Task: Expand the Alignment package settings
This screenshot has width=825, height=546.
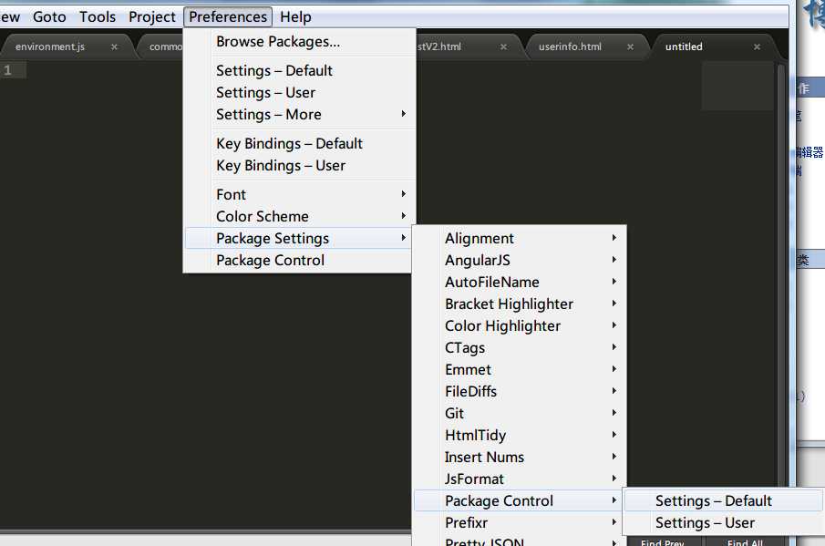Action: tap(519, 238)
